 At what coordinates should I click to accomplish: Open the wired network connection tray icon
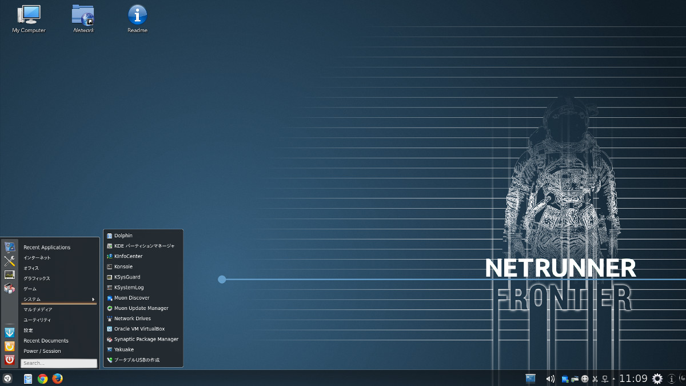click(x=605, y=379)
